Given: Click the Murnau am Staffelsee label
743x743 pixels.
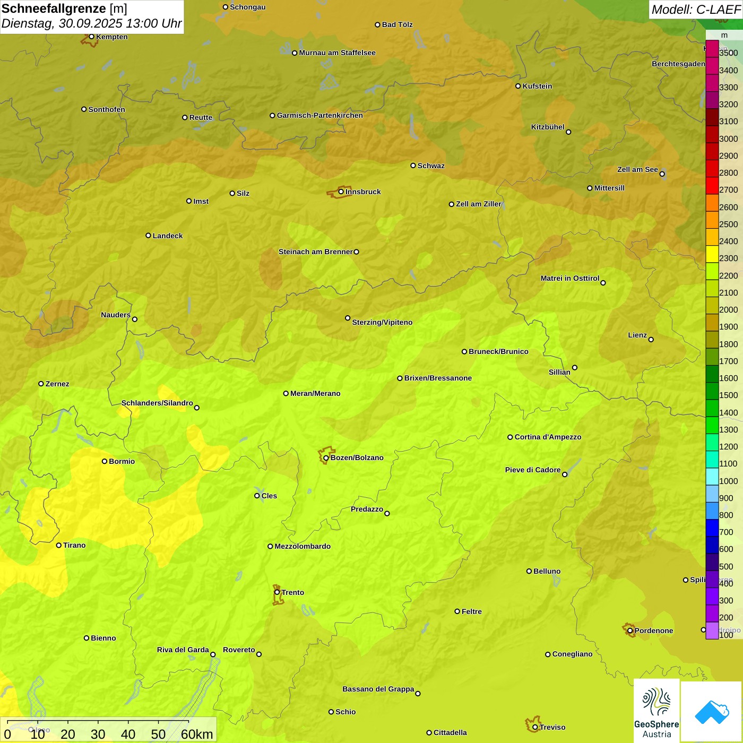Looking at the screenshot, I should [337, 53].
